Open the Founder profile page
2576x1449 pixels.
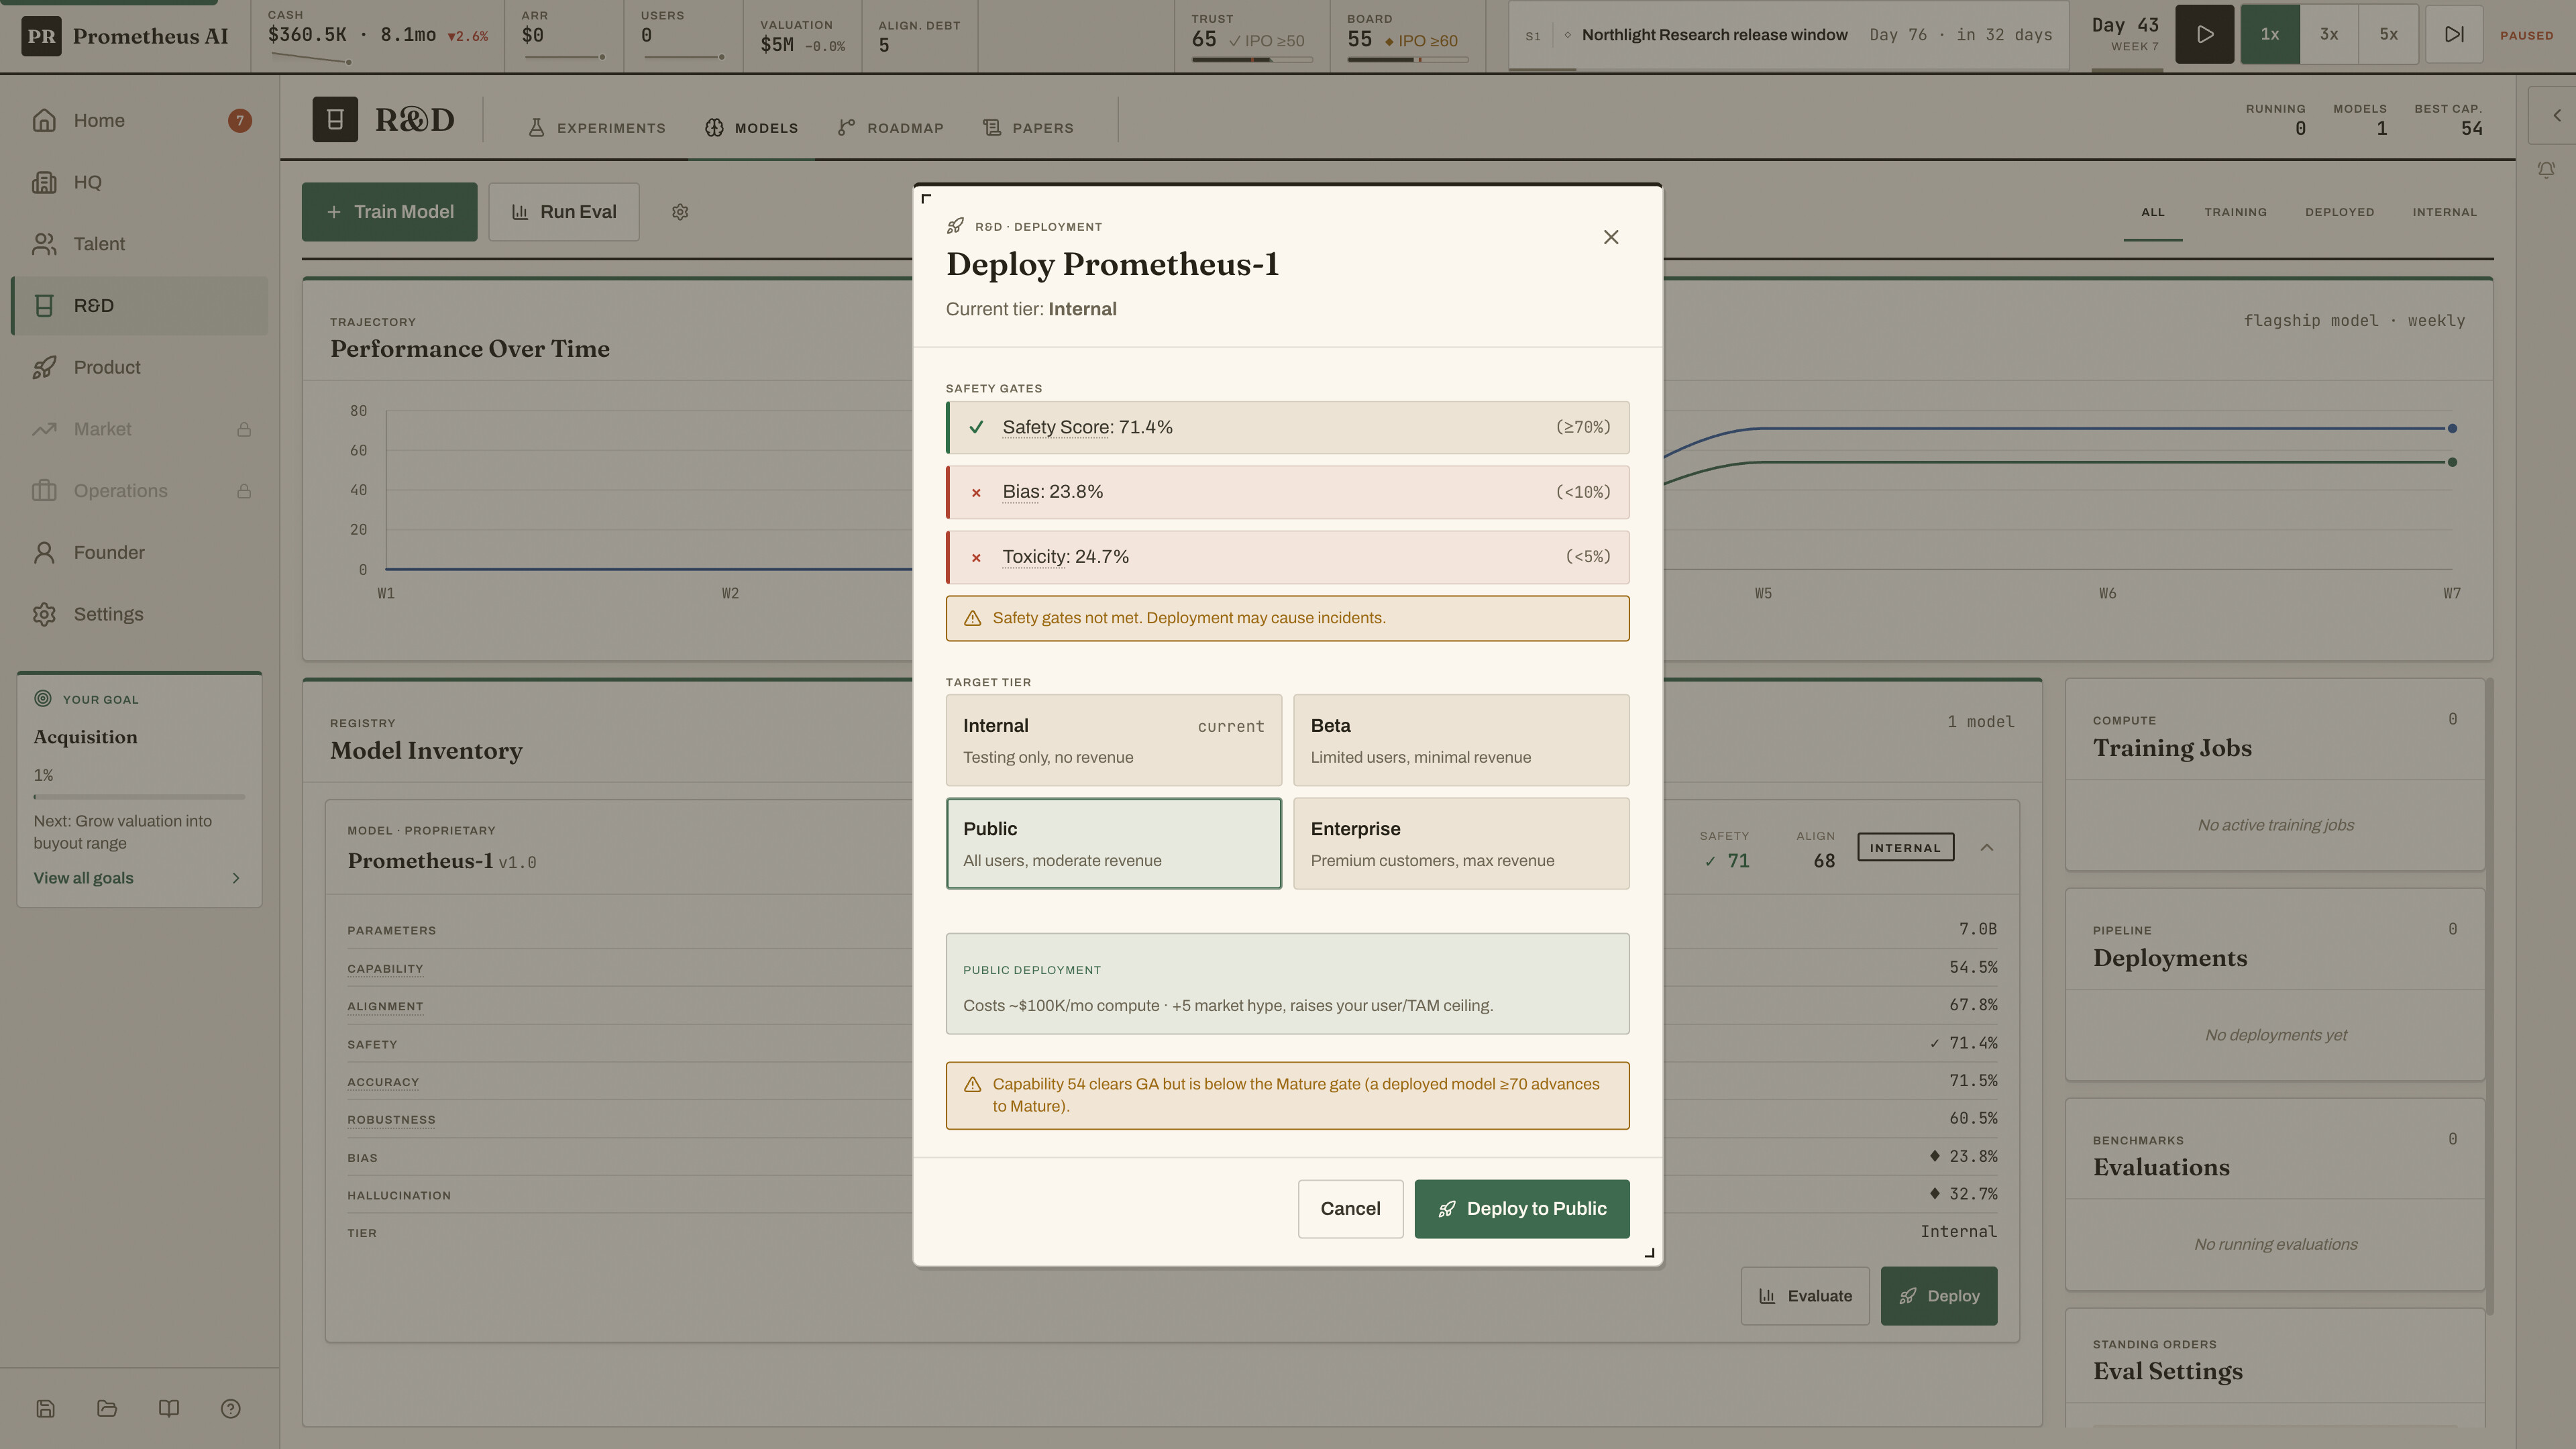pyautogui.click(x=140, y=552)
